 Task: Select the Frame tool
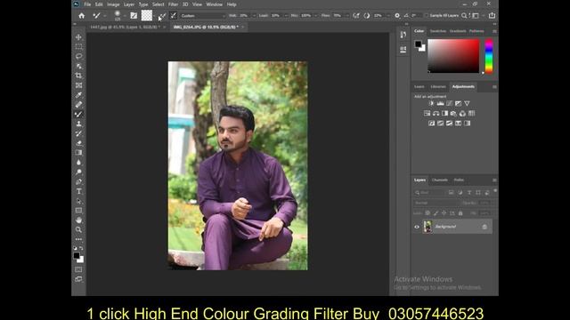(78, 85)
